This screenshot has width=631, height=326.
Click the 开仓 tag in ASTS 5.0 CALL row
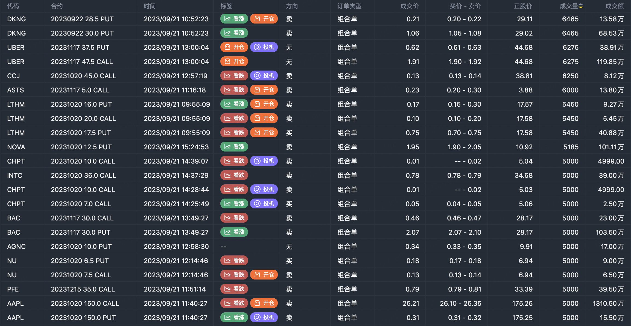[264, 90]
